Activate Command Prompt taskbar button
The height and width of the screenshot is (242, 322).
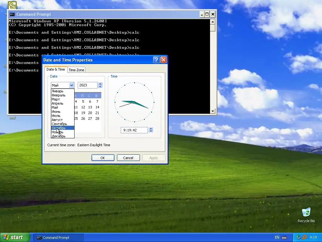tap(58, 238)
